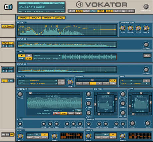
Task: Click the Sampler Pitch knob
Action: pos(20,94)
